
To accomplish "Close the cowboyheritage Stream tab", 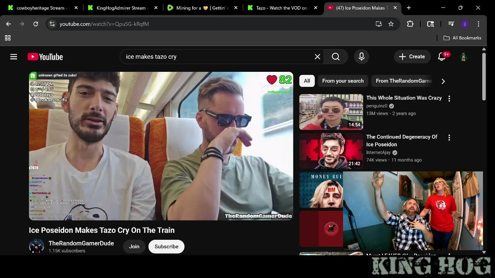I will 76,8.
